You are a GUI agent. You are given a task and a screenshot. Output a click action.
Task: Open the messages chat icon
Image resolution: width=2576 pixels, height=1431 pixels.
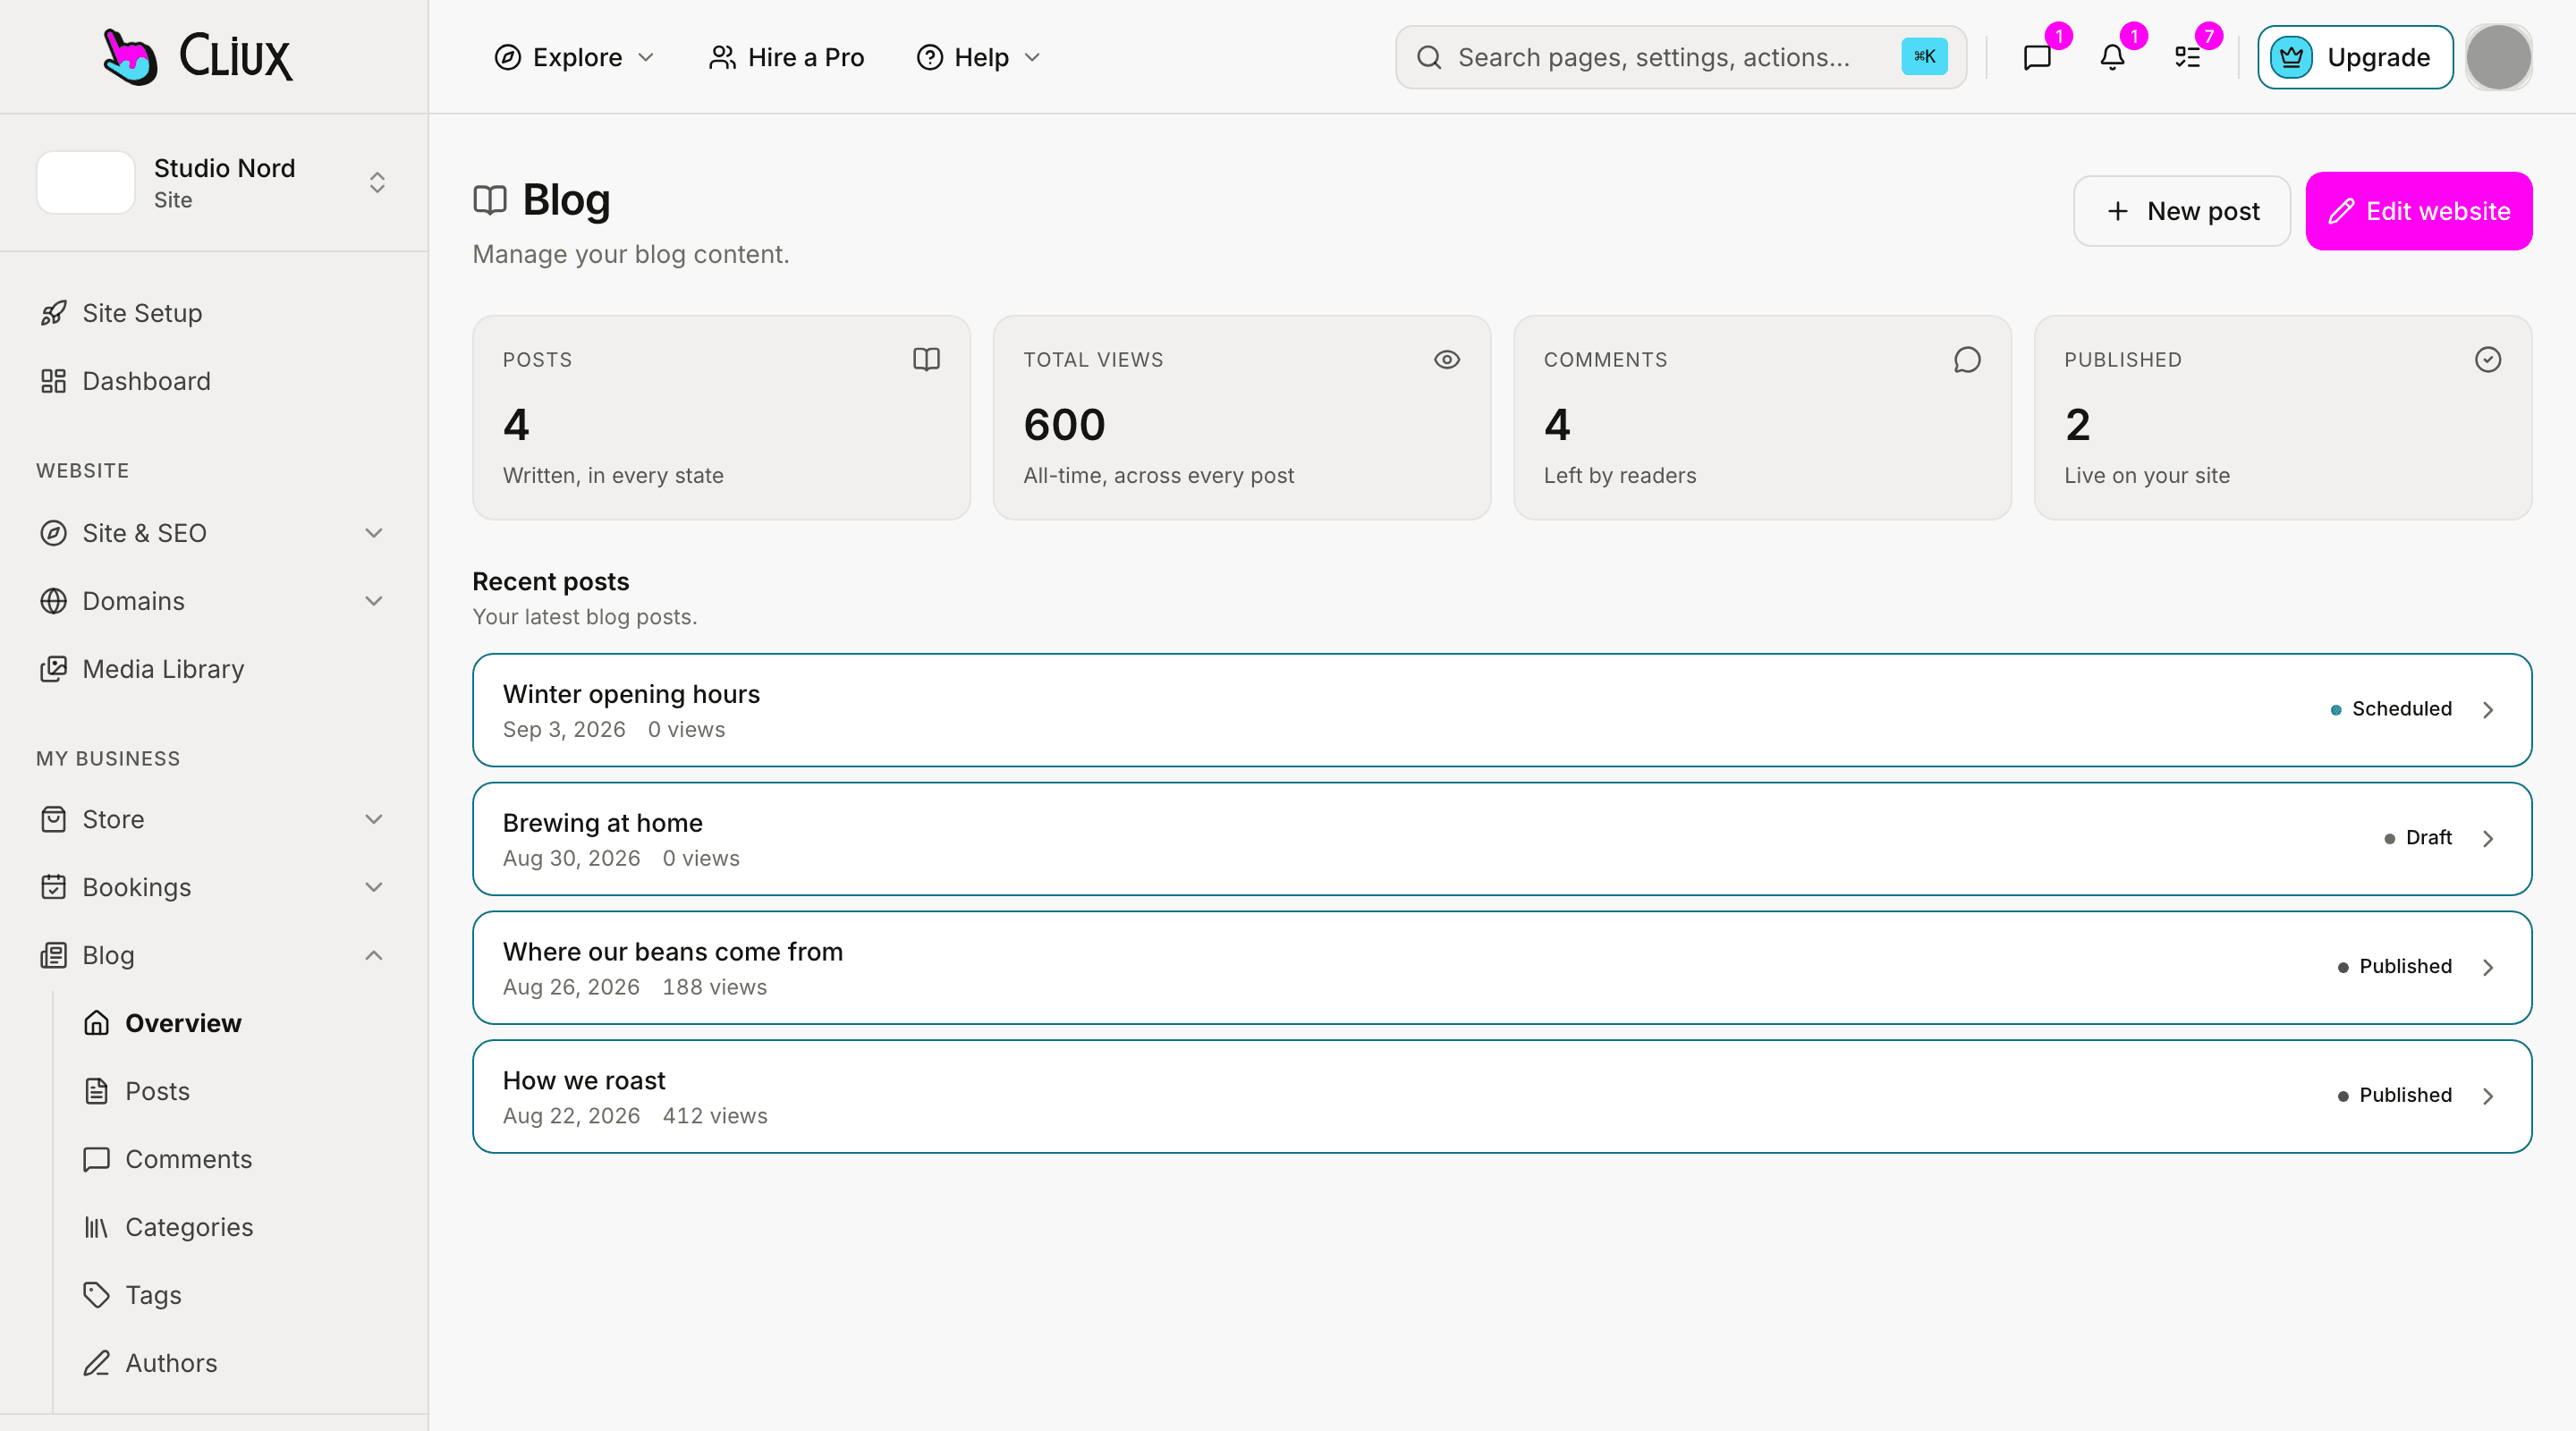point(2037,57)
